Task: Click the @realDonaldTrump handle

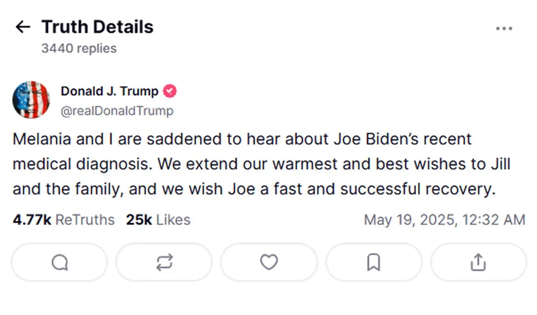Action: pyautogui.click(x=117, y=111)
